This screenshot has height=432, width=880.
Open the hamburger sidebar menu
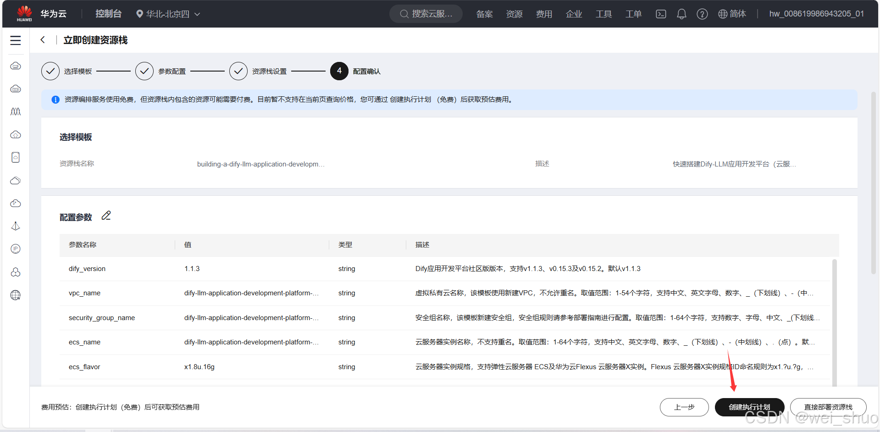(16, 40)
